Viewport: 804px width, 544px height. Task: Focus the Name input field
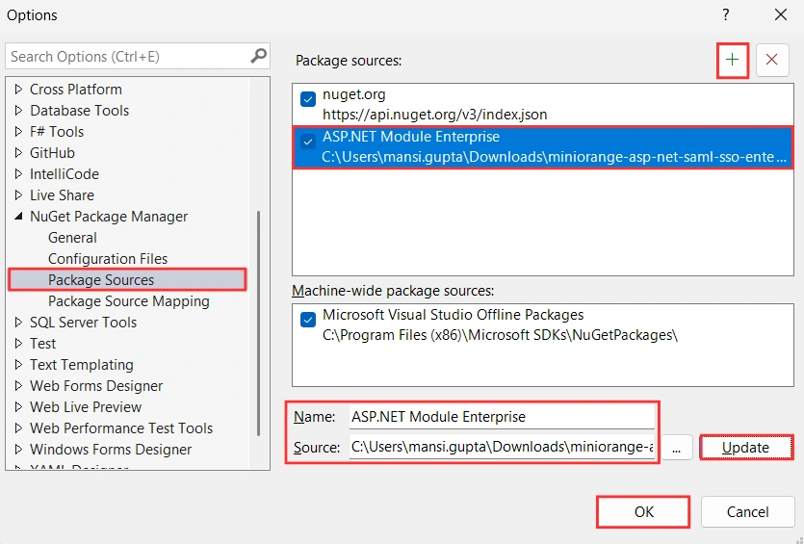click(x=502, y=416)
